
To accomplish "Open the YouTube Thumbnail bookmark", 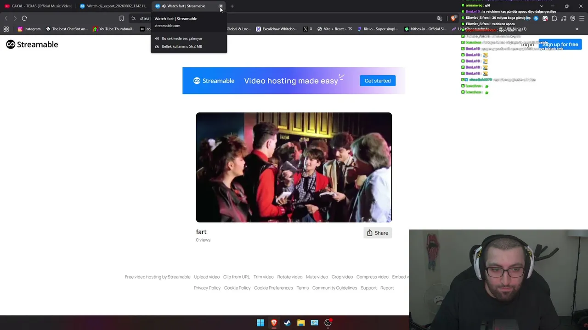I will pos(113,29).
